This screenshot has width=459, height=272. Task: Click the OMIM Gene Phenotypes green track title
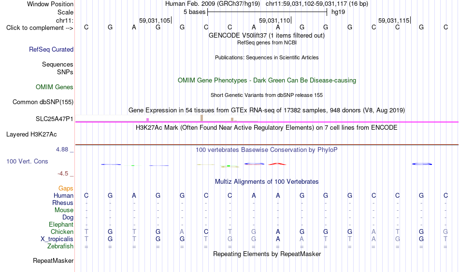click(267, 81)
